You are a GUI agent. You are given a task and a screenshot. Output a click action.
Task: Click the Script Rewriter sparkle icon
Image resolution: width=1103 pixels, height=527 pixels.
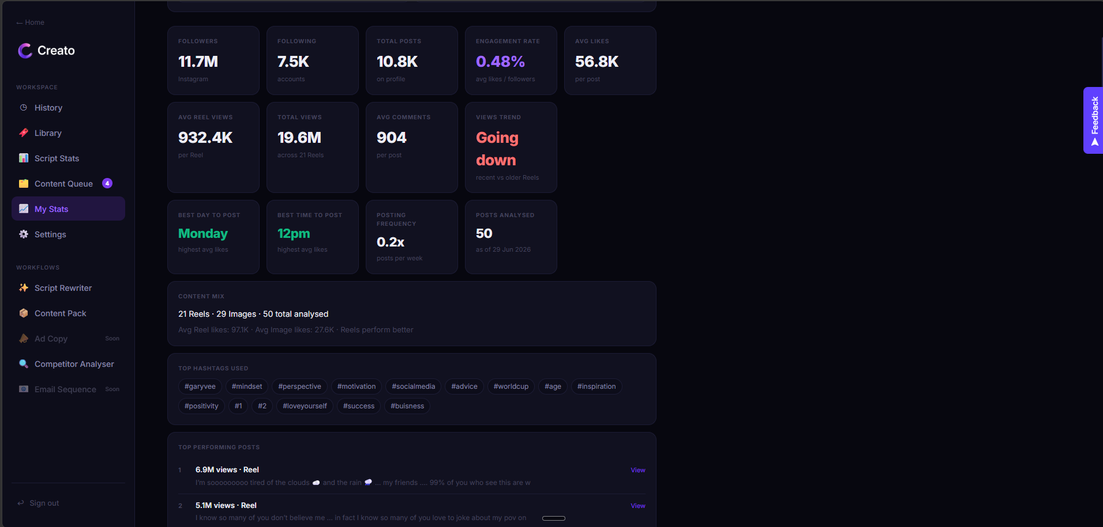tap(24, 288)
